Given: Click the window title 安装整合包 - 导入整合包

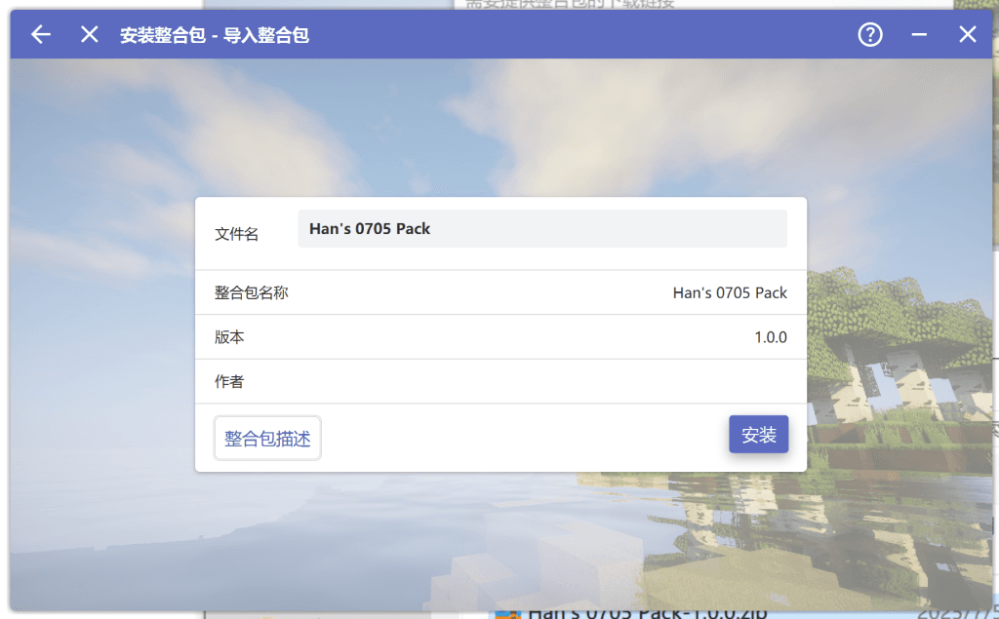Looking at the screenshot, I should coord(214,35).
